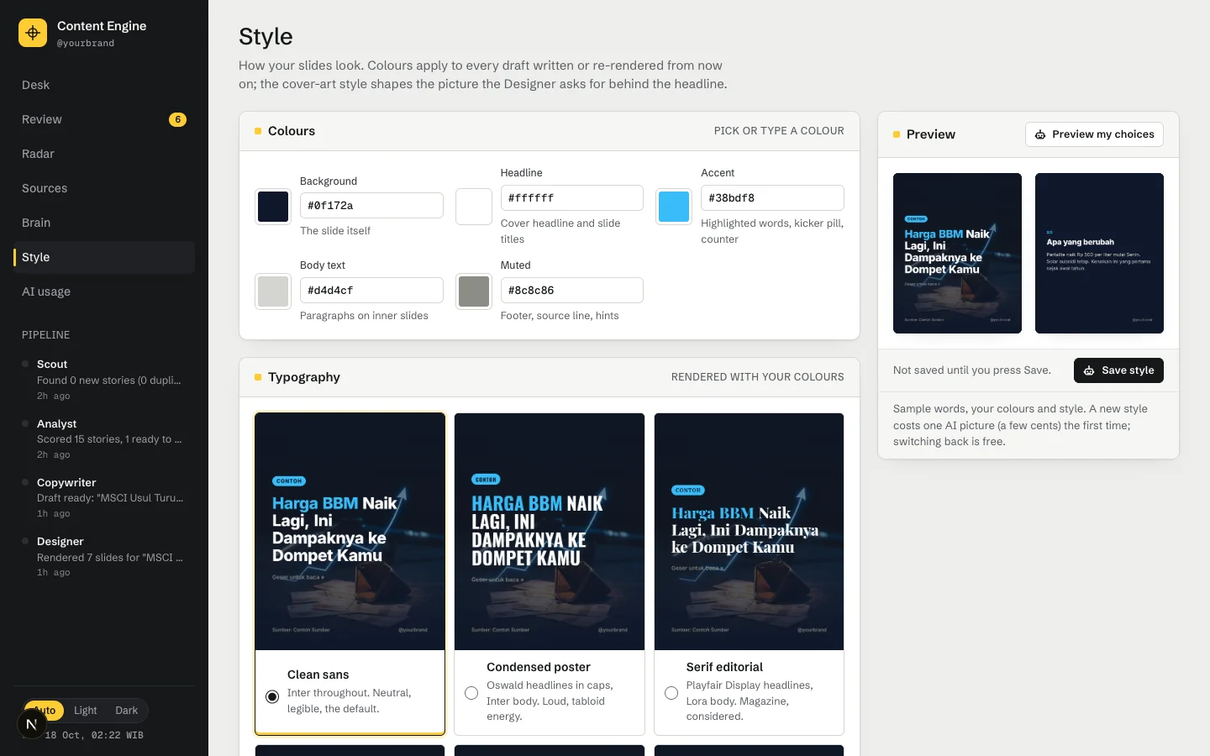Viewport: 1210px width, 756px height.
Task: Open the Accent colour swatch
Action: pos(674,207)
